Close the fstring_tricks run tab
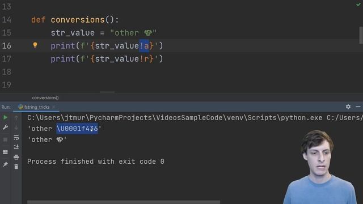Image resolution: width=363 pixels, height=204 pixels. (54, 107)
